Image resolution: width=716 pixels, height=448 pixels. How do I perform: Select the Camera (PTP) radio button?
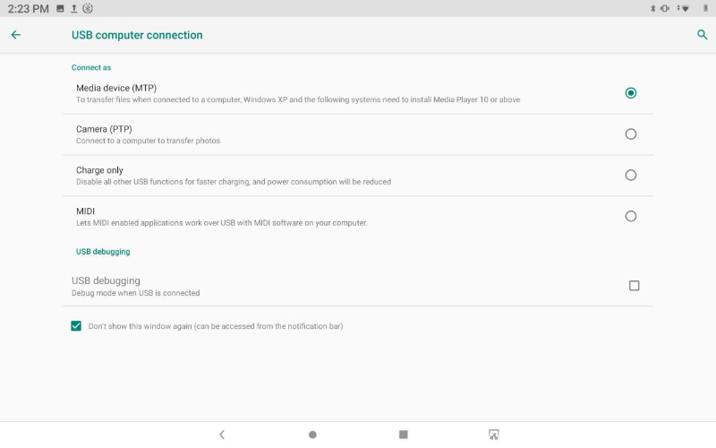point(631,134)
